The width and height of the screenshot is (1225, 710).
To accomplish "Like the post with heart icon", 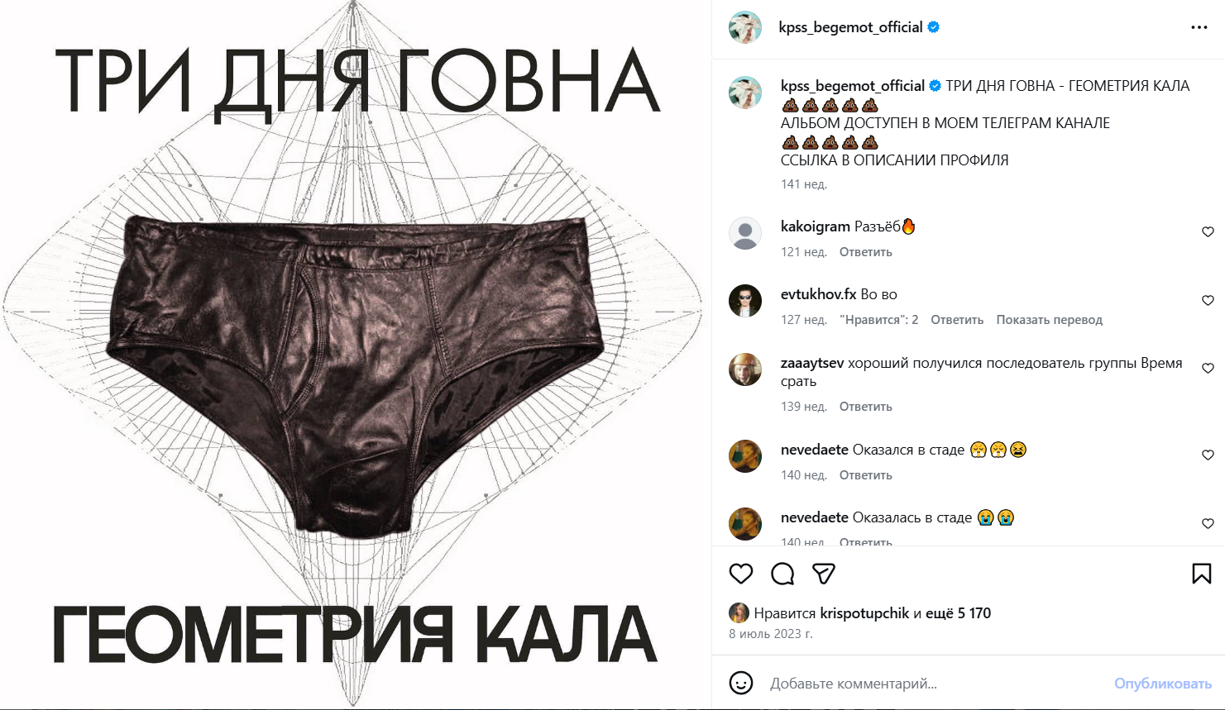I will click(x=741, y=574).
